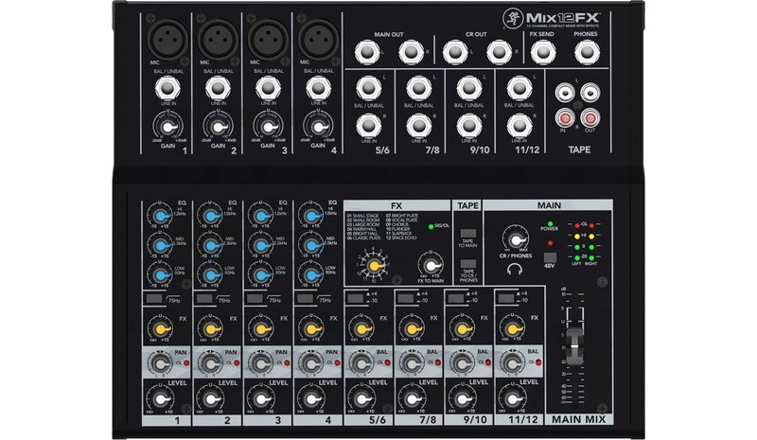Click the channel 7/8 BAL knob

point(412,363)
